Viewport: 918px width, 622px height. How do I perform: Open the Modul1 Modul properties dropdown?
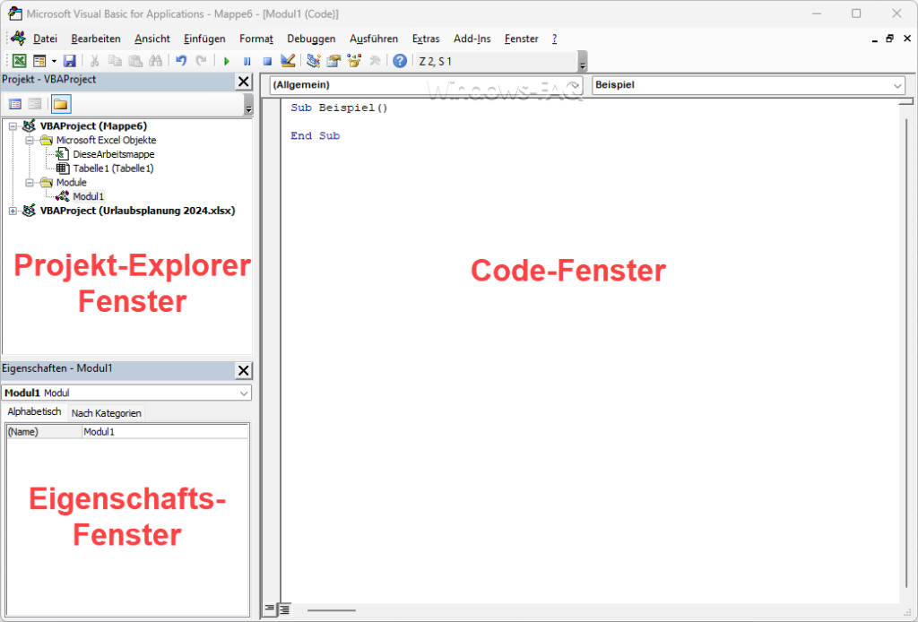pos(244,393)
